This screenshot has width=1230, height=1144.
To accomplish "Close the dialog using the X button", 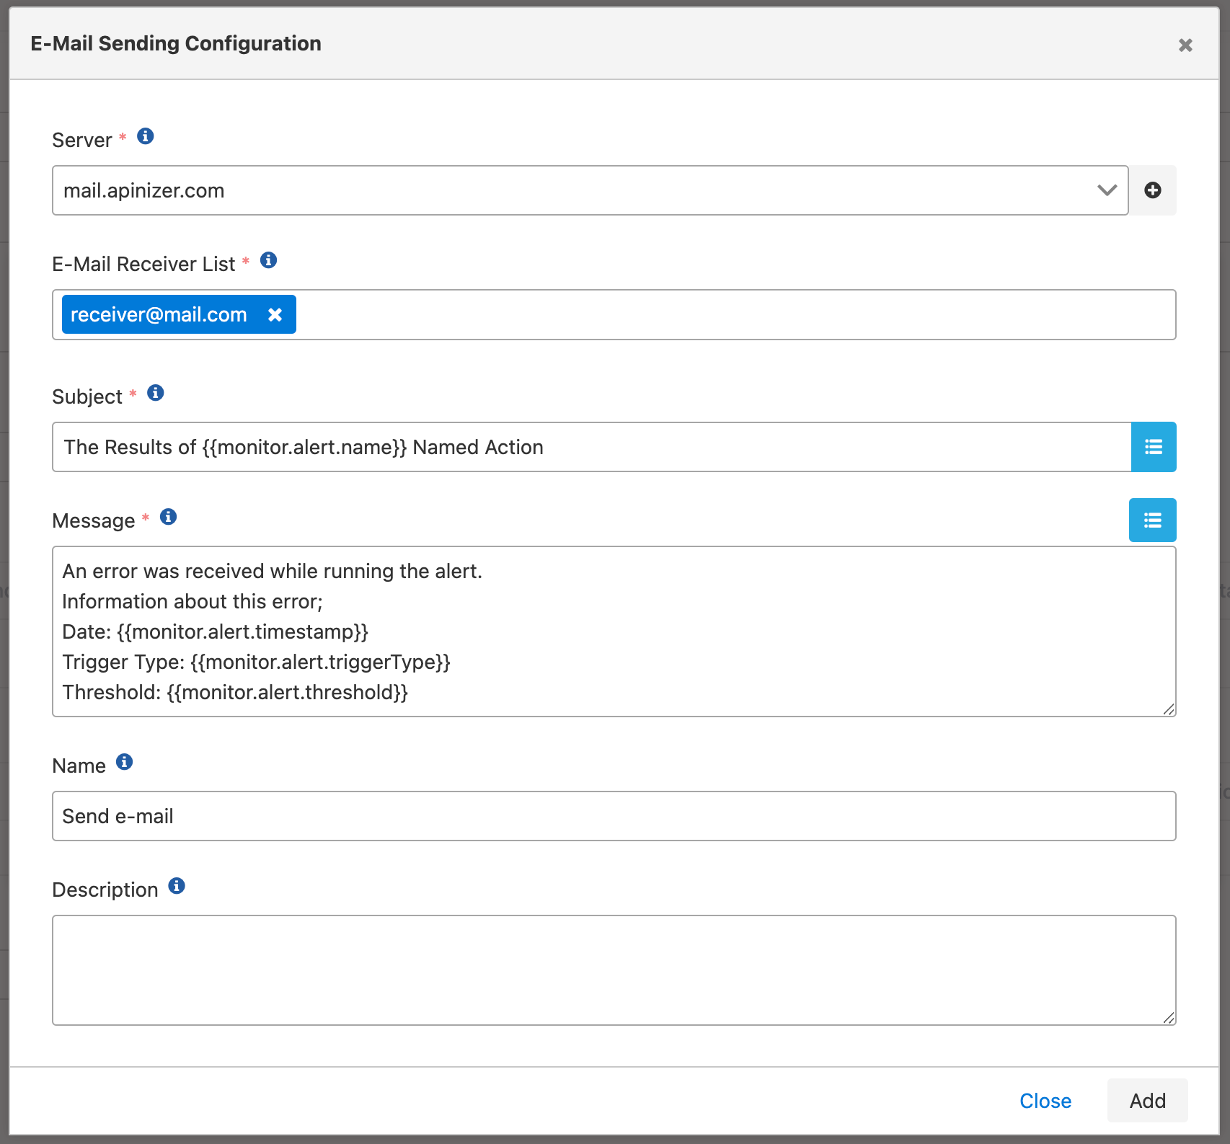I will 1185,45.
